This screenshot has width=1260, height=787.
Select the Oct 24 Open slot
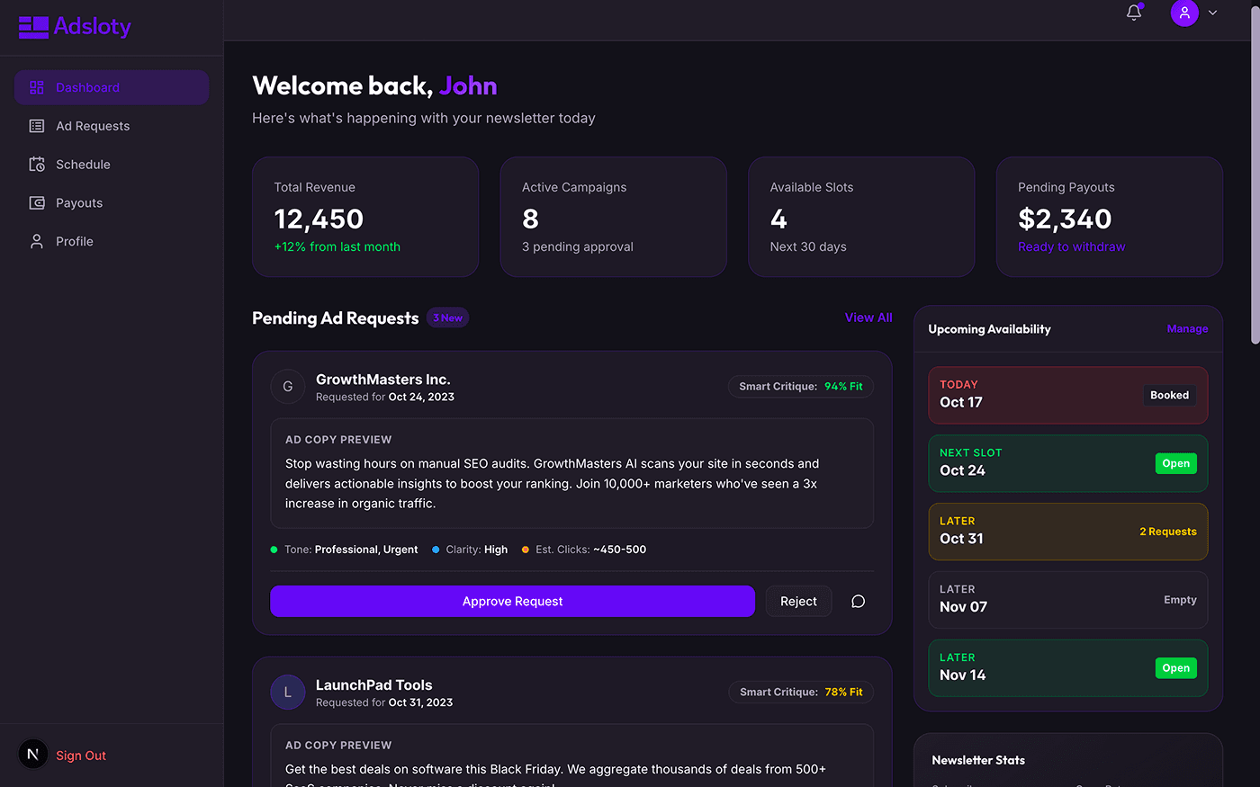pyautogui.click(x=1067, y=461)
